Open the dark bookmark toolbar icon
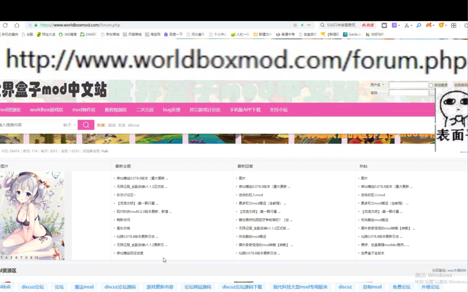The image size is (468, 292). [384, 25]
